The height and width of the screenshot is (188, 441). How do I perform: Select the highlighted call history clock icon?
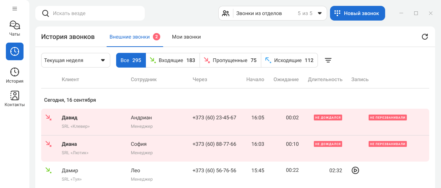click(x=15, y=51)
